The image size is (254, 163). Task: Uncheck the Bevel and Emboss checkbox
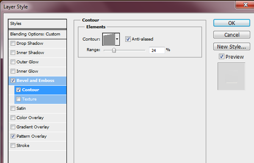(x=13, y=81)
